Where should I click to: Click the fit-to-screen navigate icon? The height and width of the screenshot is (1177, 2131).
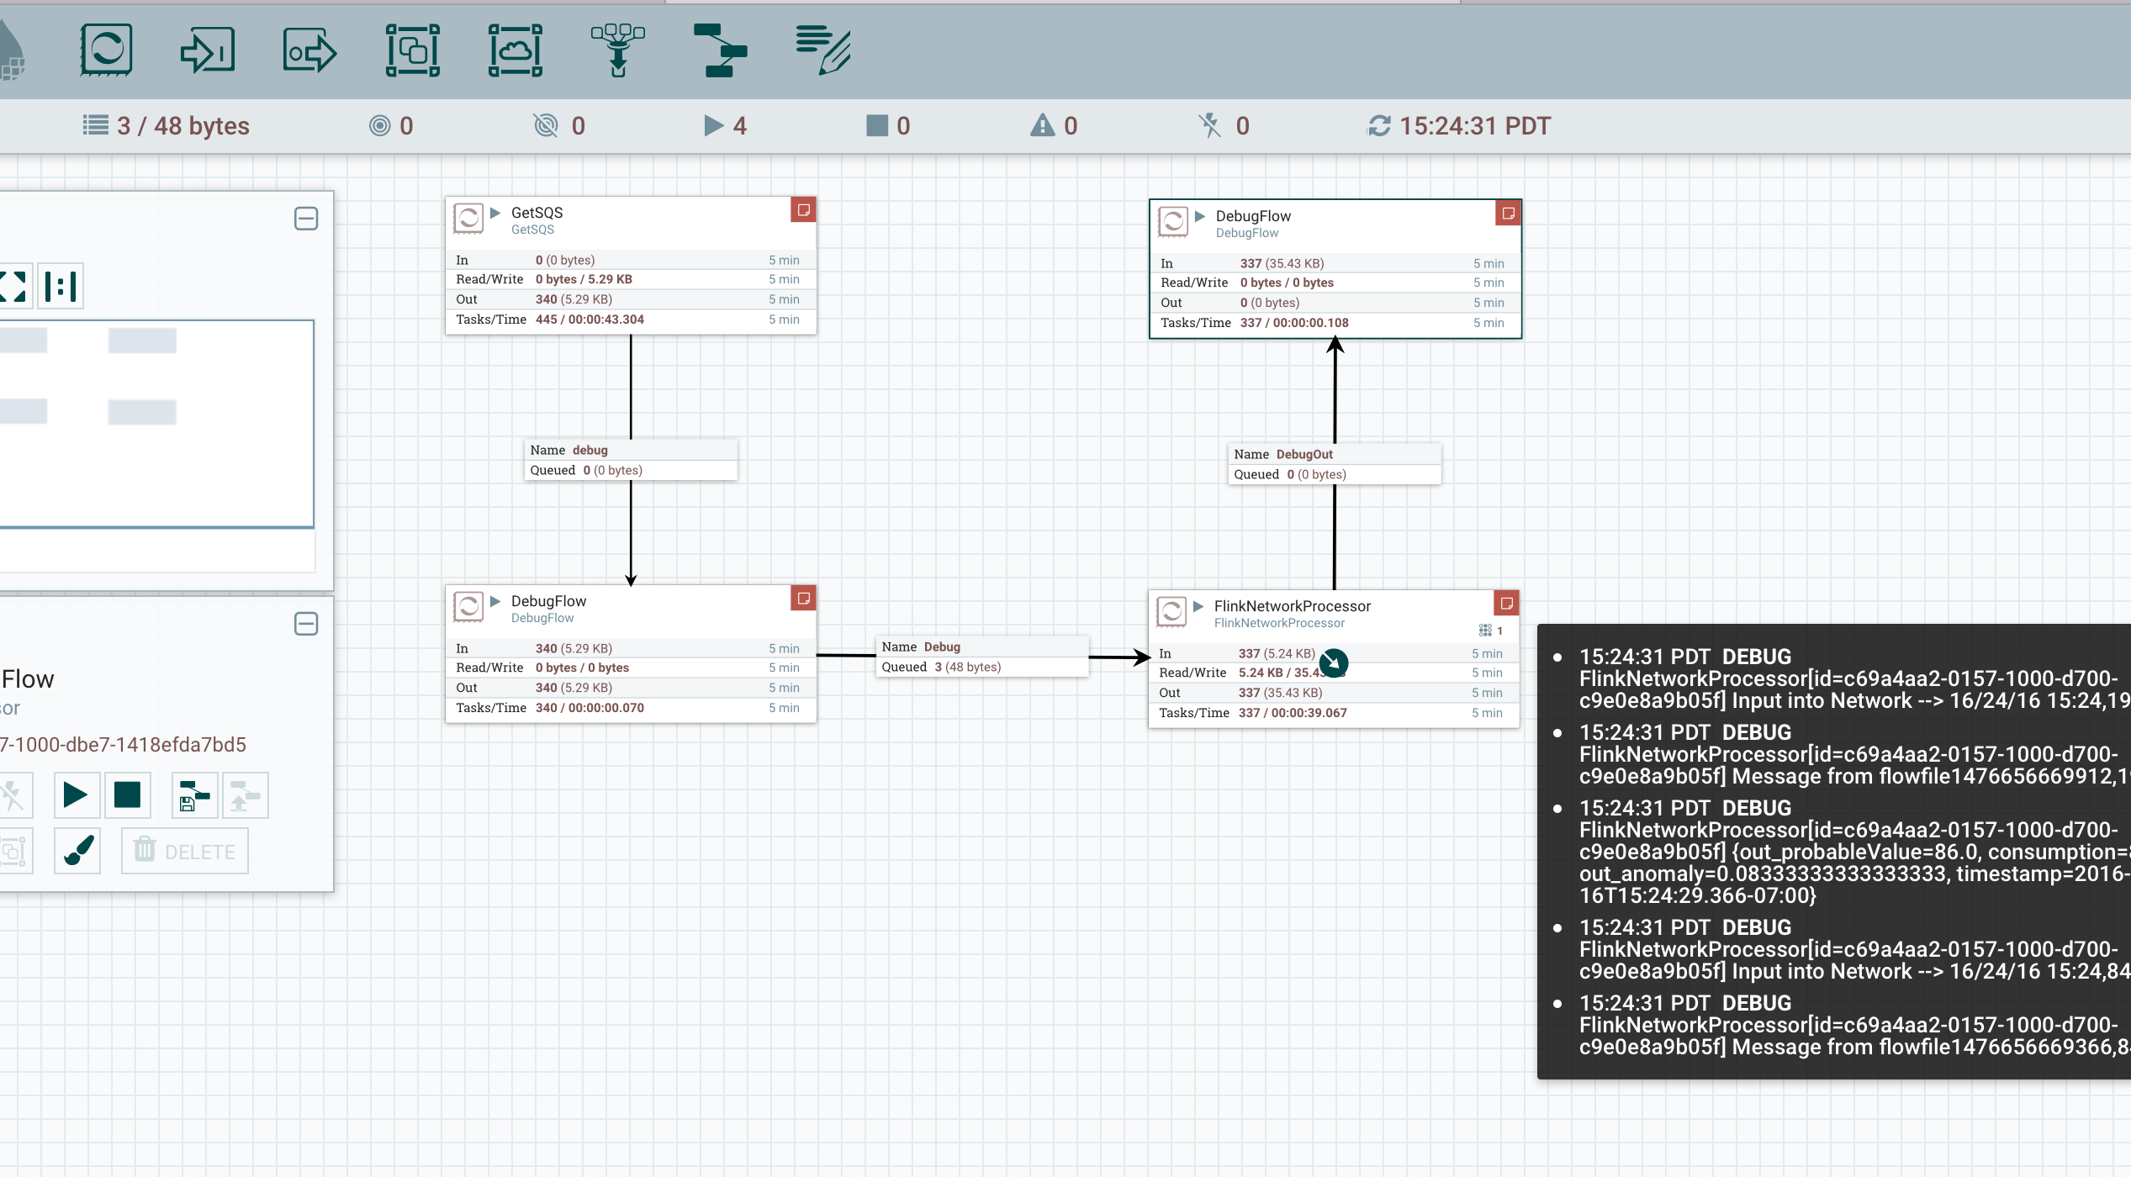[x=13, y=286]
